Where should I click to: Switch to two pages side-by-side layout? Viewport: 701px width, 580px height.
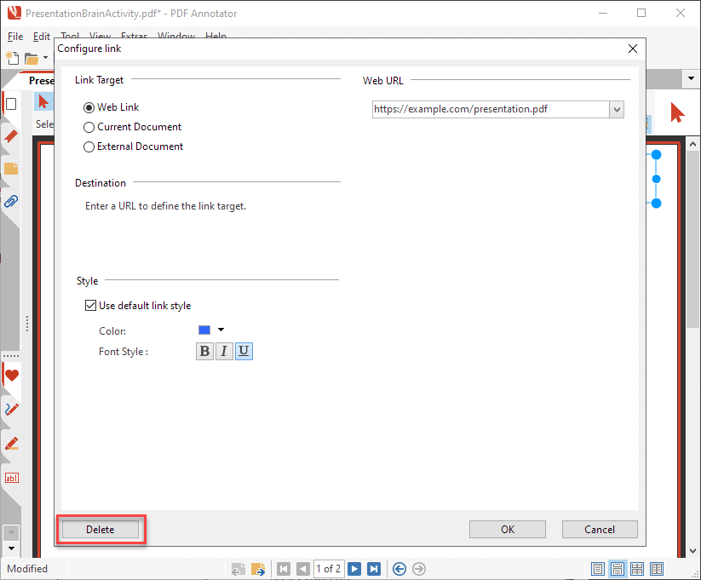[657, 569]
